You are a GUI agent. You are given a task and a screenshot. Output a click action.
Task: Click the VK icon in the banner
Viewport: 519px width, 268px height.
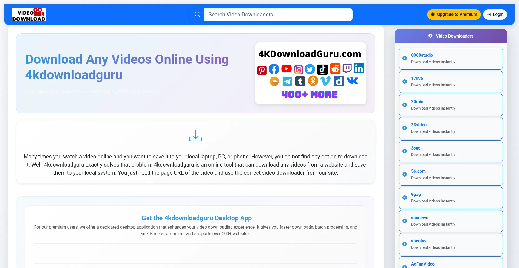352,80
